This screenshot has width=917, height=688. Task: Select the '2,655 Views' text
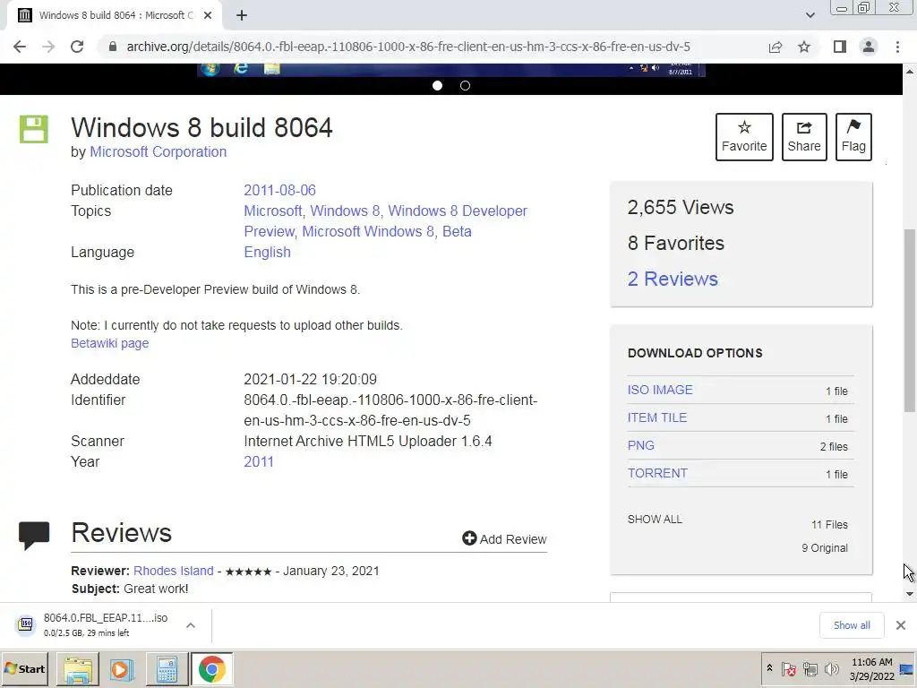click(681, 208)
